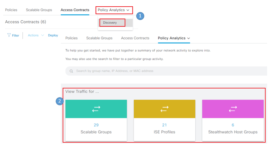This screenshot has width=270, height=148.
Task: Select the top Access Contracts tab
Action: tap(75, 10)
